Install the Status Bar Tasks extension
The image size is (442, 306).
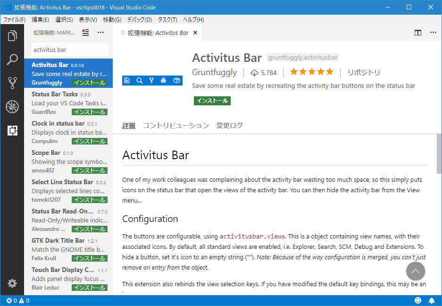click(x=90, y=112)
